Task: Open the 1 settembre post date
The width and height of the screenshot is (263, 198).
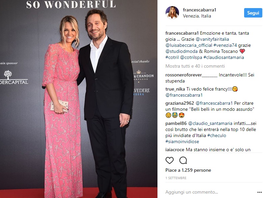Action: [176, 178]
